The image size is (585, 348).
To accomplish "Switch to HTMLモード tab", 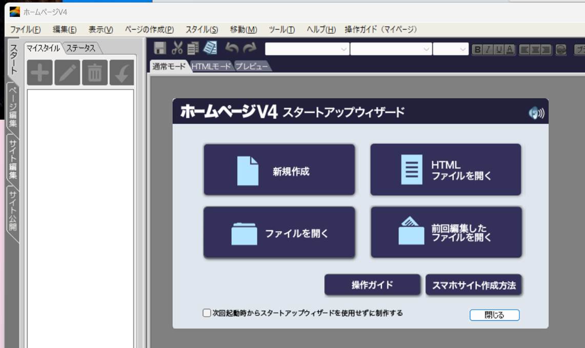I will (211, 67).
